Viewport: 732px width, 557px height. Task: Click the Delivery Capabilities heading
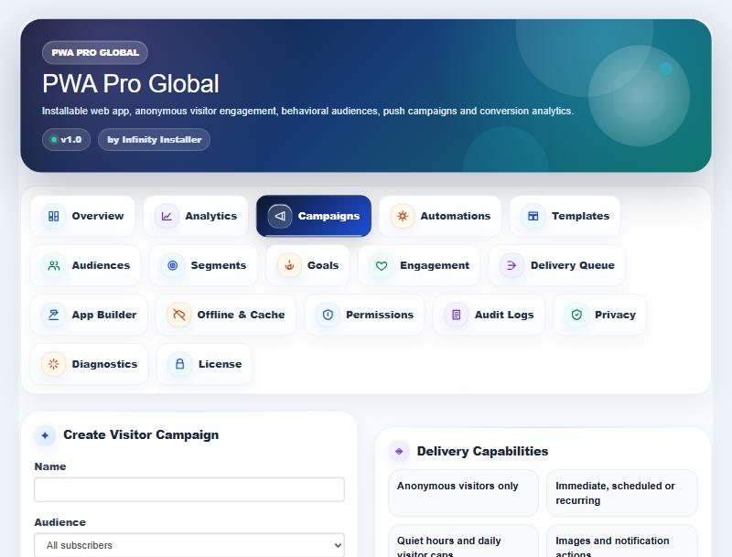pyautogui.click(x=483, y=451)
